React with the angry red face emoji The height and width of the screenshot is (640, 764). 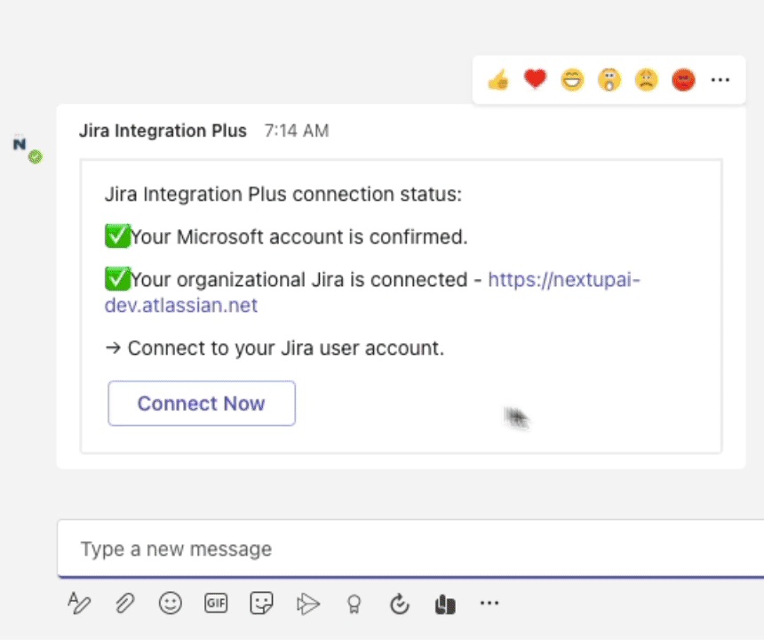(684, 80)
